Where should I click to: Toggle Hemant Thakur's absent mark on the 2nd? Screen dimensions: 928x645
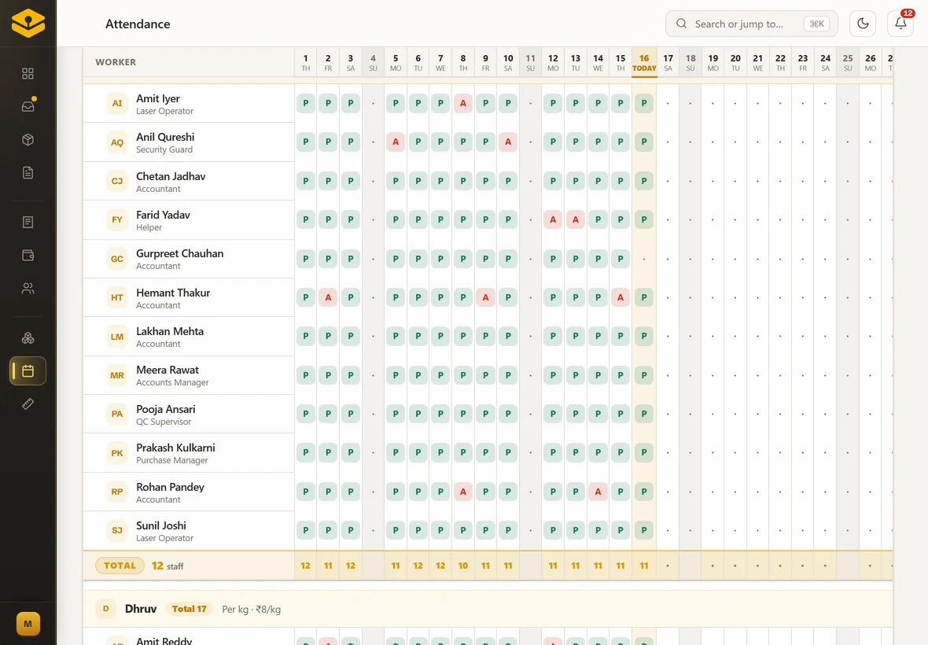[328, 297]
